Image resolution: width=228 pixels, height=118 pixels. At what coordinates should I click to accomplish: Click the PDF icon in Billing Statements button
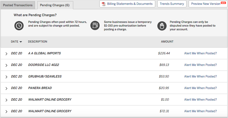click(x=104, y=4)
